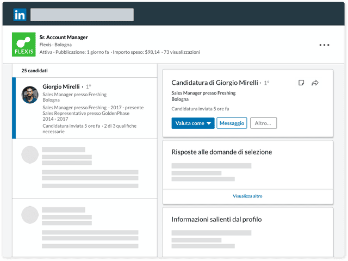Click the 25 candidati header text
The height and width of the screenshot is (261, 348).
tap(34, 71)
